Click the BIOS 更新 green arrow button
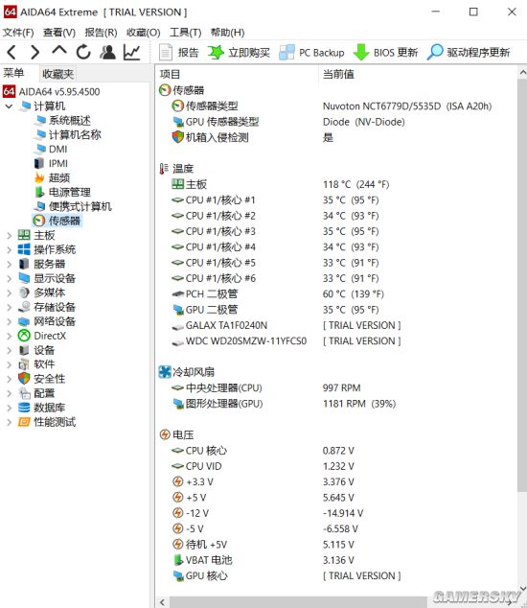527x608 pixels. [385, 53]
